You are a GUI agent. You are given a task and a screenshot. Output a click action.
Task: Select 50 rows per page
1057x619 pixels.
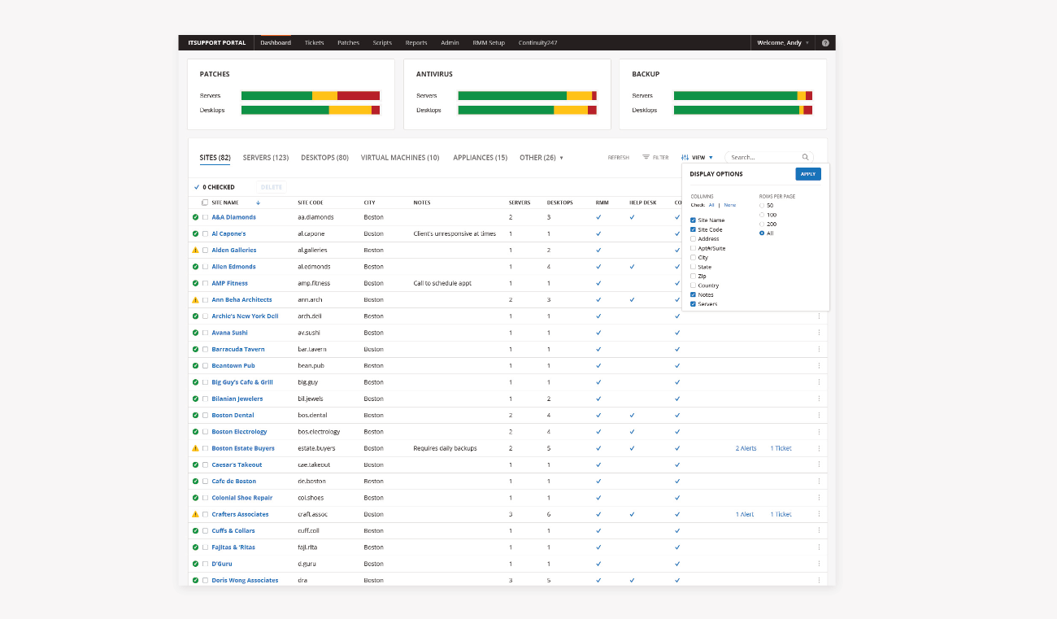pyautogui.click(x=762, y=205)
